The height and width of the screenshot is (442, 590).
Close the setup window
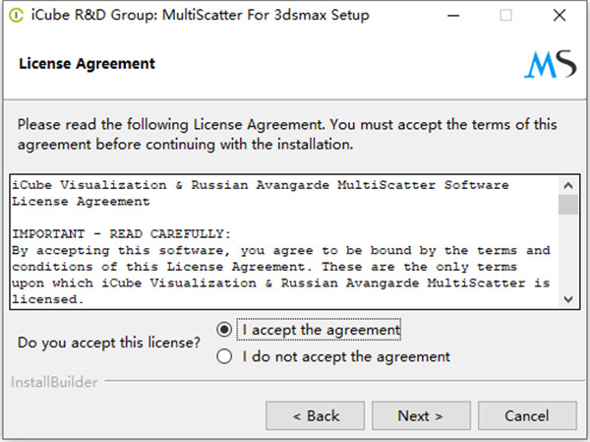(x=560, y=16)
